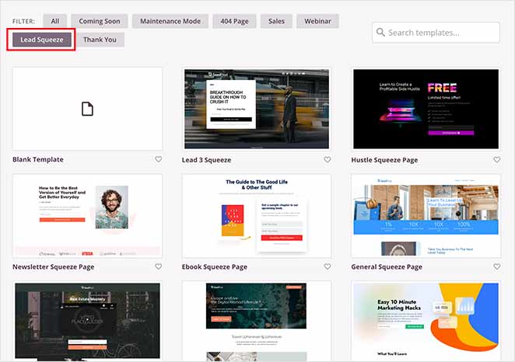Open the Lead 3 Squeeze template thumbnail
The width and height of the screenshot is (515, 362).
[x=257, y=109]
